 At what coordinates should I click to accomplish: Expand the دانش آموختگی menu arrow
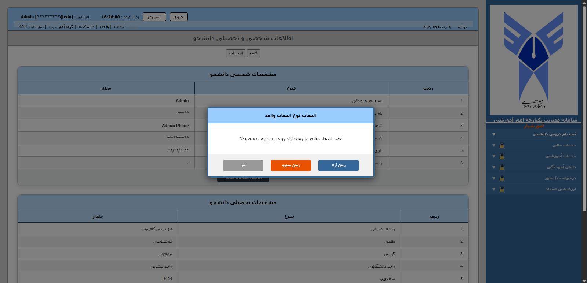(x=494, y=167)
